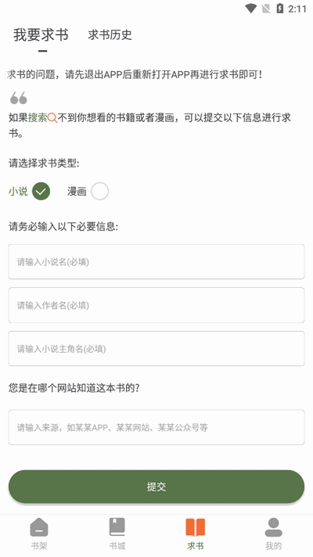Open 我的 profile icon
Screen dimensions: 313x557
[x=274, y=527]
